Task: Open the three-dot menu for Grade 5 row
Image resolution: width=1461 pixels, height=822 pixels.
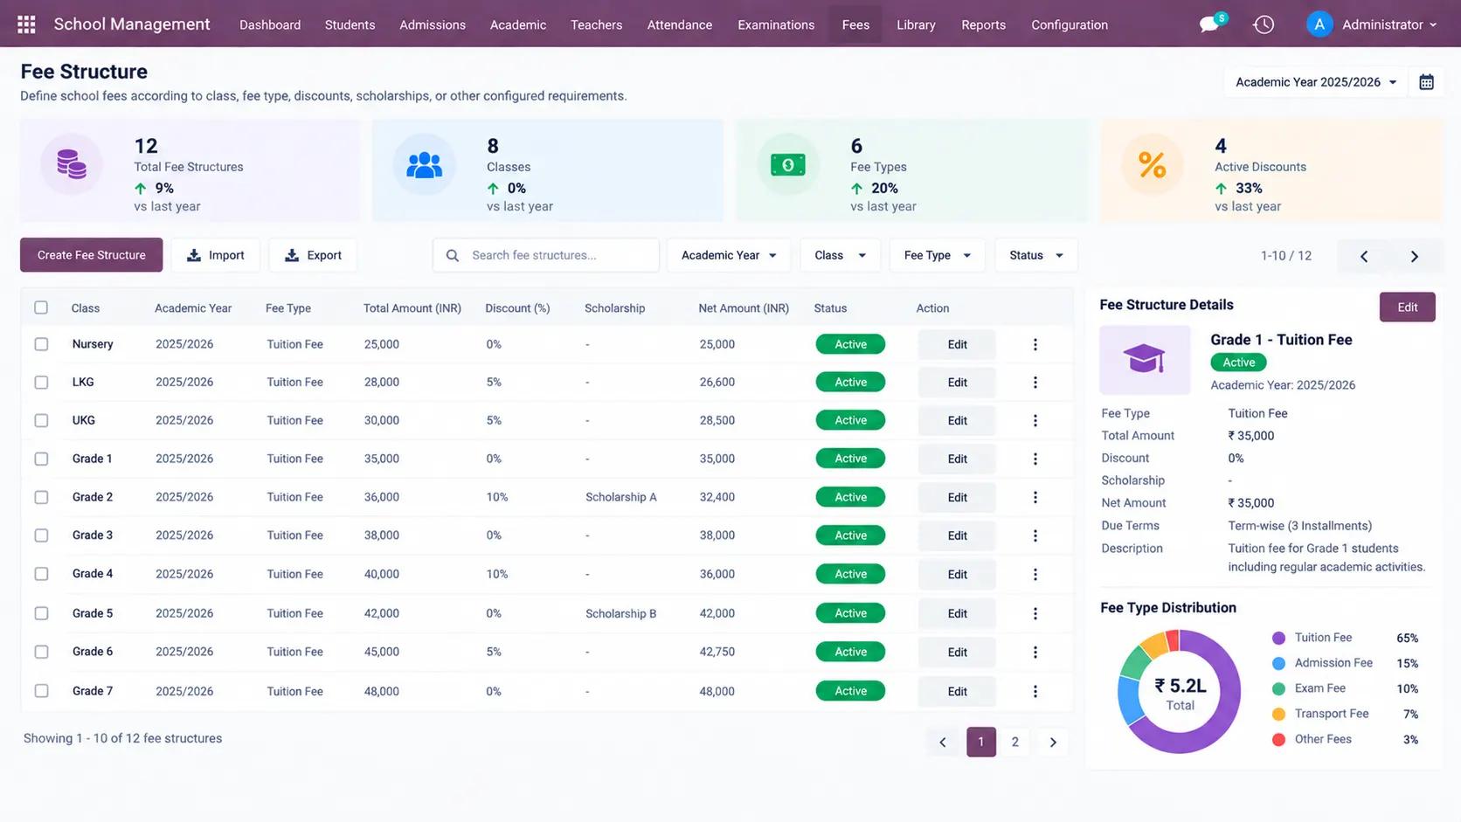Action: pyautogui.click(x=1035, y=613)
